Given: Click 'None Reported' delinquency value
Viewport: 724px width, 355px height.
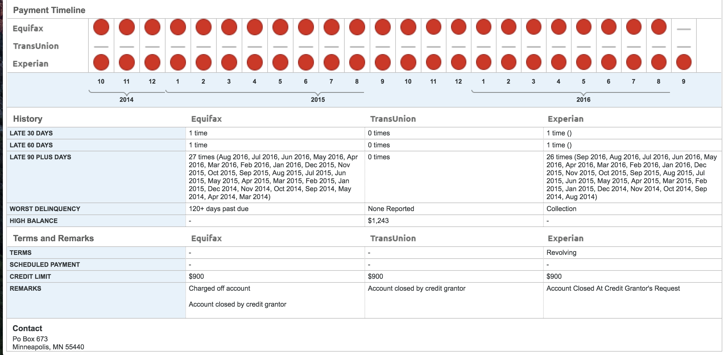Looking at the screenshot, I should click(x=391, y=209).
